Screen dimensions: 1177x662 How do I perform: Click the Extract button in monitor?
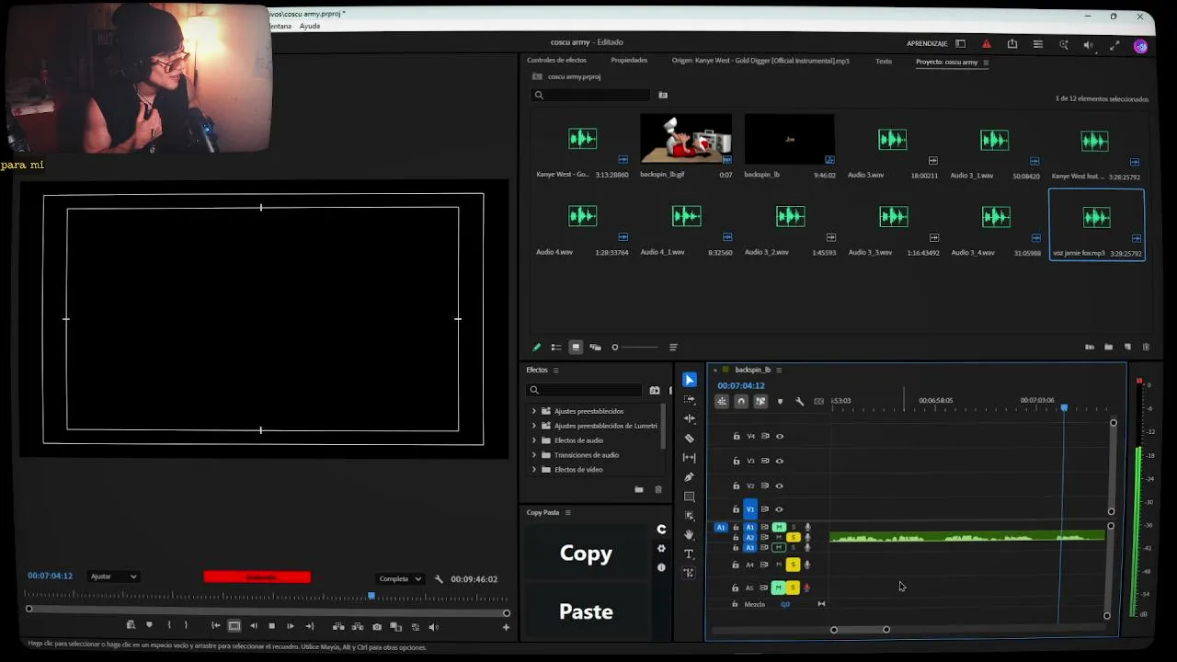357,627
